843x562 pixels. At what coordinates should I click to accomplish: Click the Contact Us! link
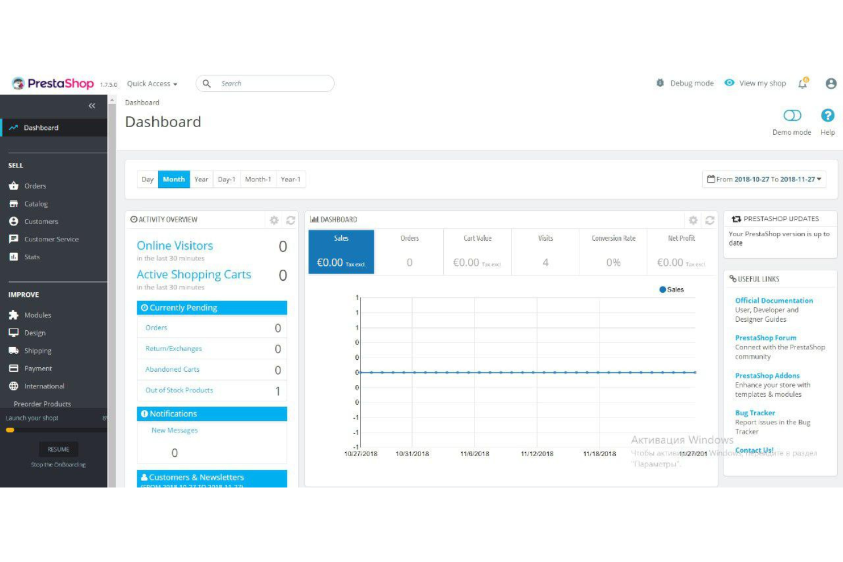point(754,450)
